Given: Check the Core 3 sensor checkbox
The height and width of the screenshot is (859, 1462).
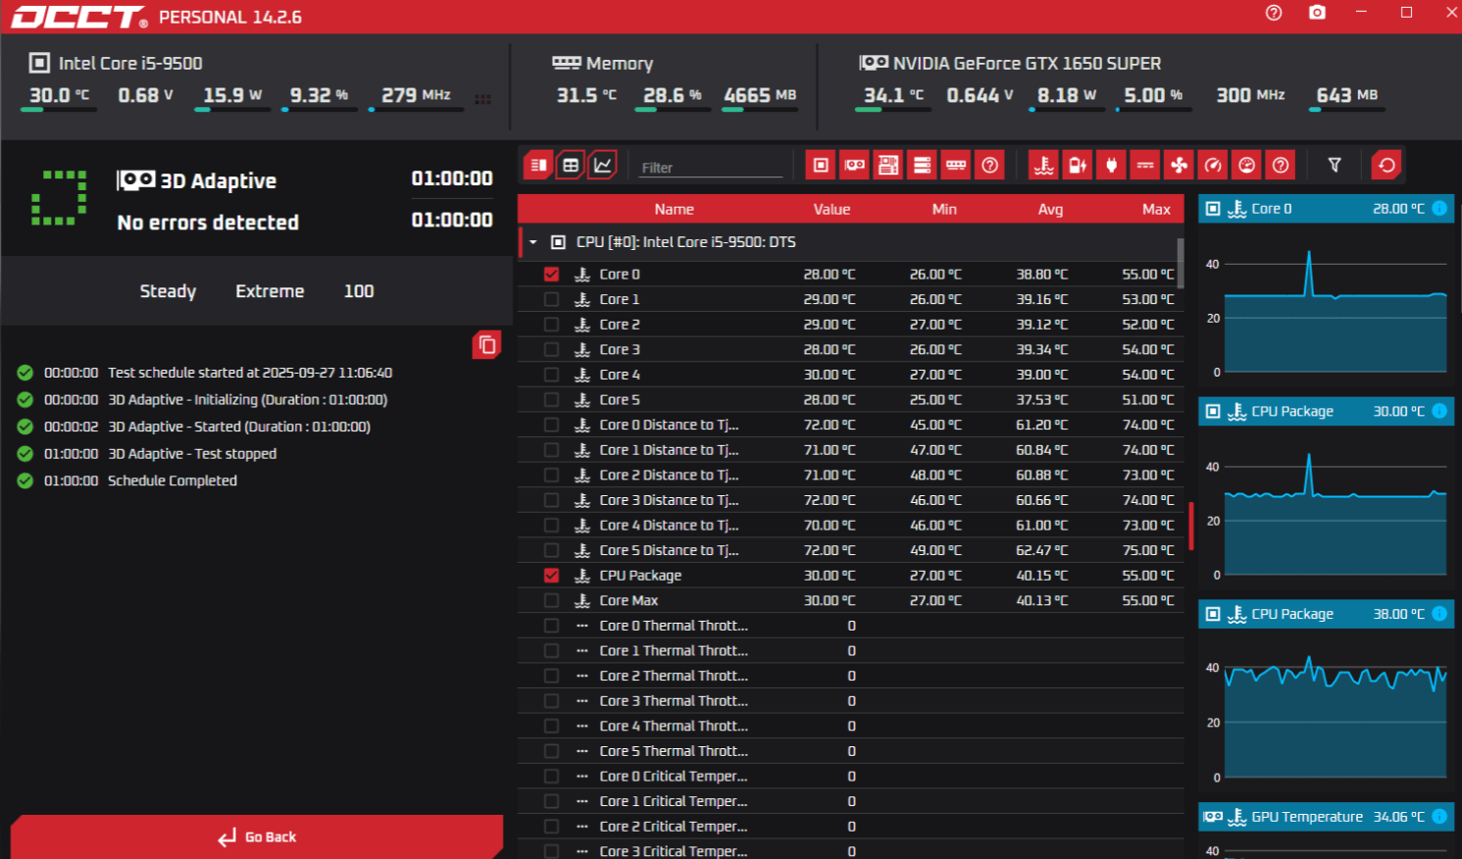Looking at the screenshot, I should [551, 349].
